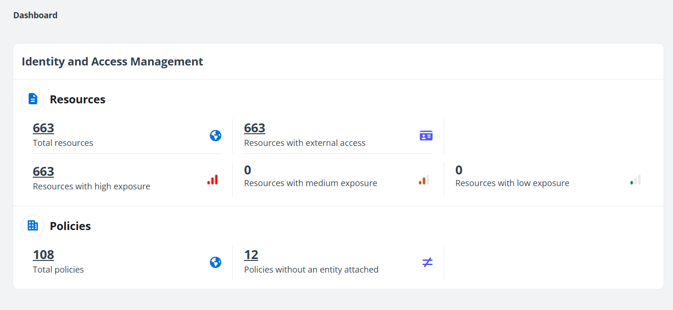This screenshot has height=310, width=673.
Task: Click the Policies building icon
Action: tap(33, 226)
